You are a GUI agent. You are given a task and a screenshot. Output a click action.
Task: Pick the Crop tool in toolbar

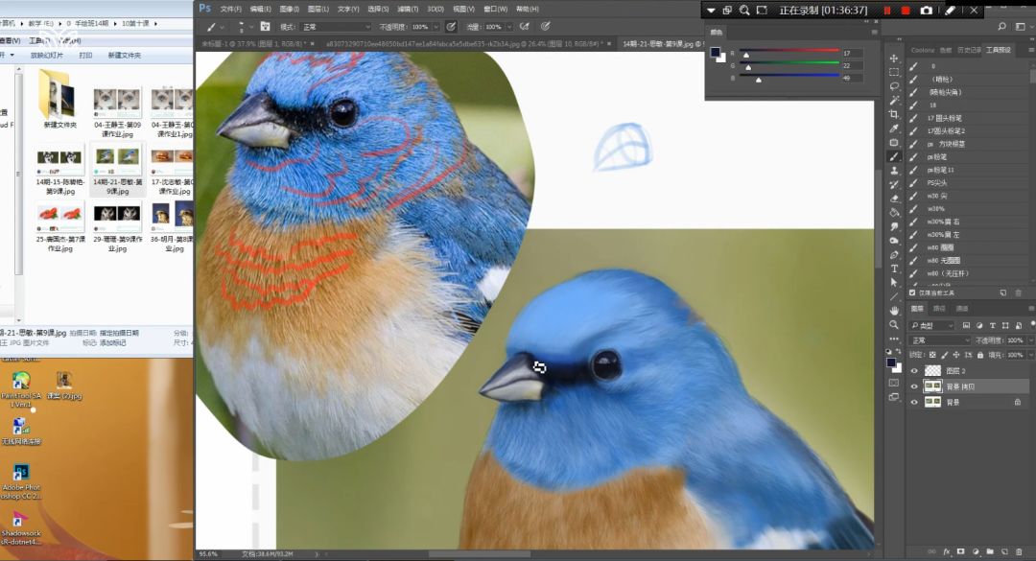click(x=894, y=114)
